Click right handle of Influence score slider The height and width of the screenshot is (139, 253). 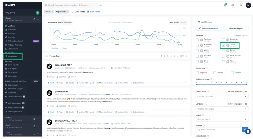point(247,84)
